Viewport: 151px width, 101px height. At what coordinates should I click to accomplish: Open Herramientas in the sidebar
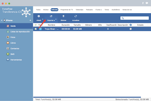click(x=16, y=60)
